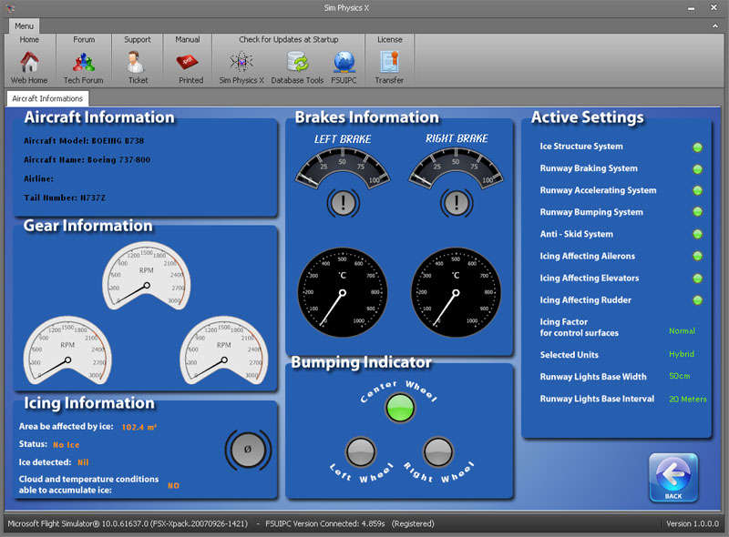Screen dimensions: 729x537
Task: Click the left brake percentage gauge
Action: tap(342, 168)
